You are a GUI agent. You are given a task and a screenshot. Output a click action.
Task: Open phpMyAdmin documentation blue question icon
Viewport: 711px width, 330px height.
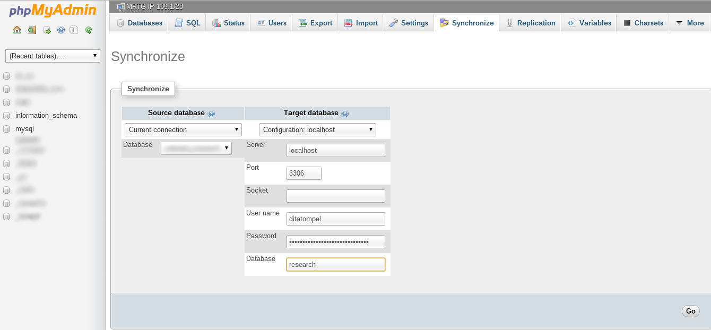(61, 30)
